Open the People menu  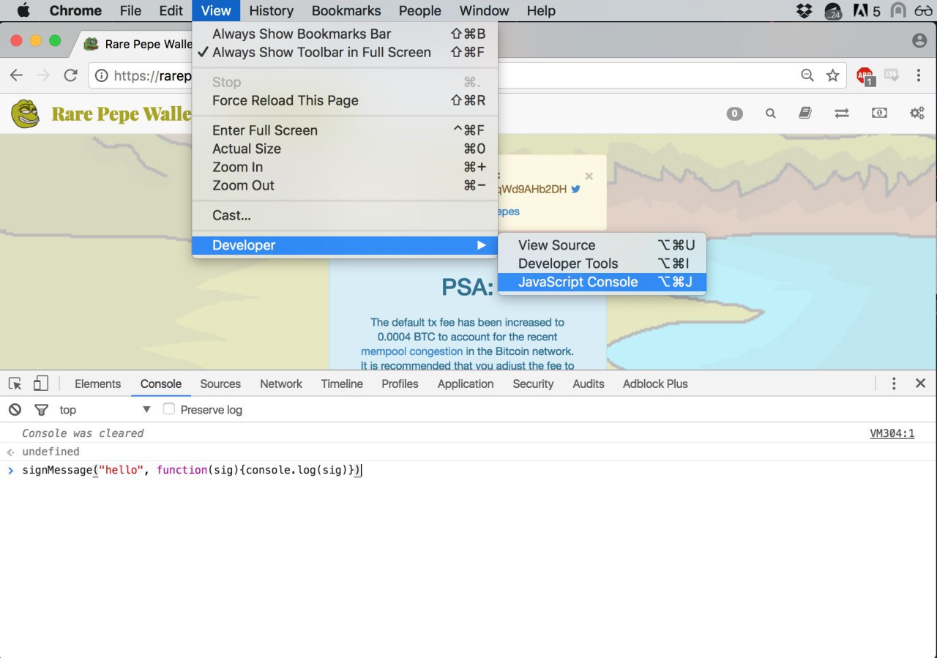[x=420, y=11]
